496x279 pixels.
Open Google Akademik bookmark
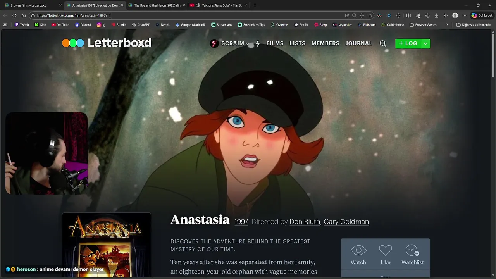pyautogui.click(x=190, y=25)
